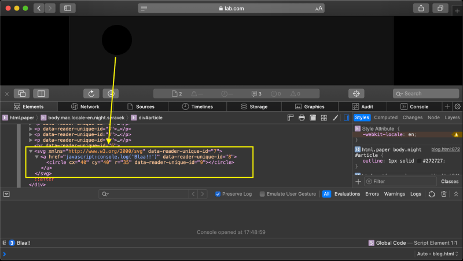Open the Sources tab

click(x=141, y=106)
